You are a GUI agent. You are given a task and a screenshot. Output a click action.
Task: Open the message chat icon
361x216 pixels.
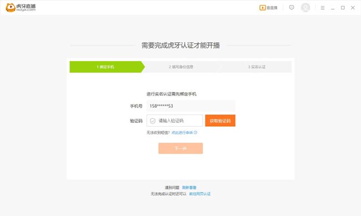tap(292, 8)
